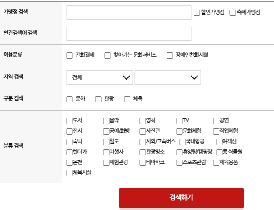The height and width of the screenshot is (210, 274).
Task: Select 장애인친화시설 checkbox
Action: tap(170, 55)
